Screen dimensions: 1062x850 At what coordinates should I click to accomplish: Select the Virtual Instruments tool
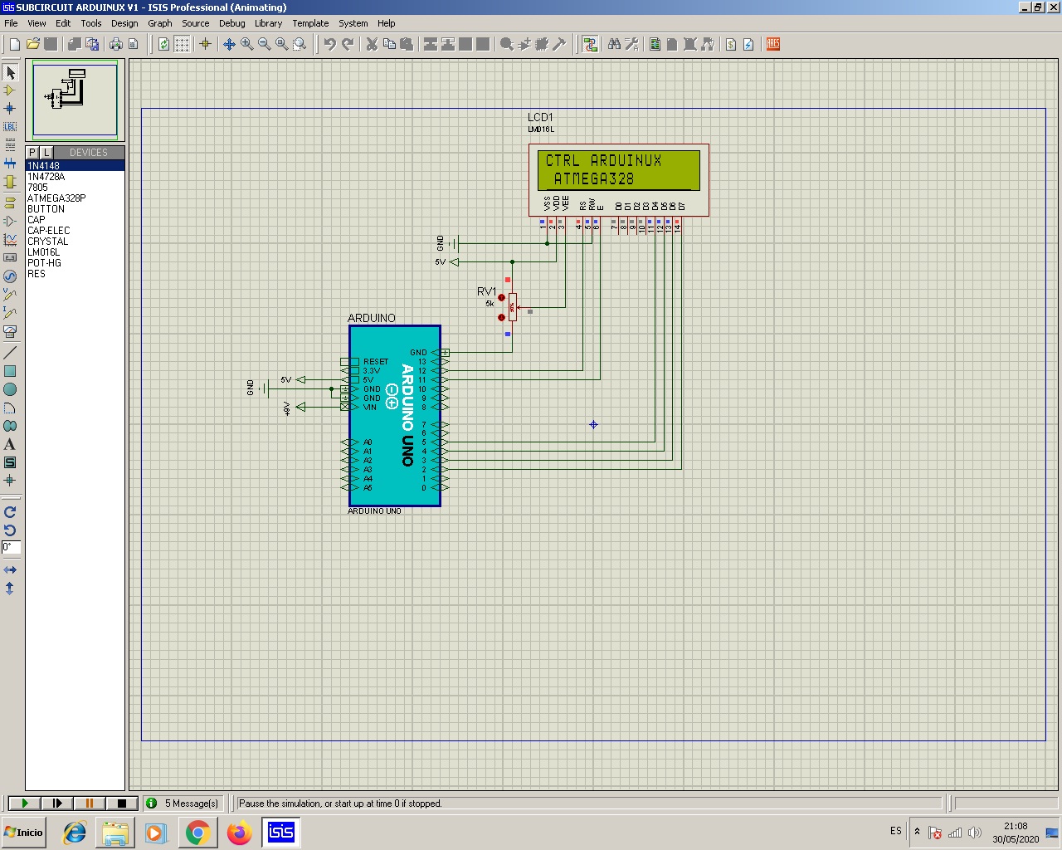click(x=10, y=330)
